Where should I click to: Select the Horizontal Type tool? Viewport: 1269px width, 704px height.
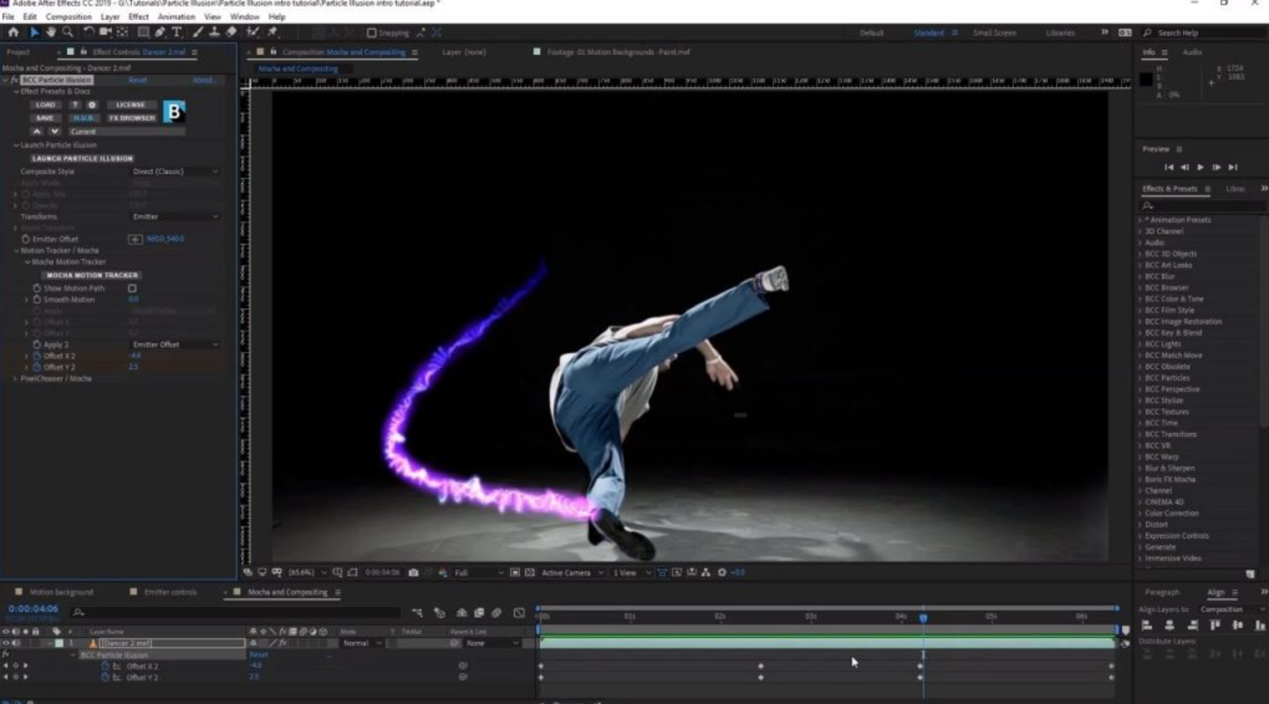click(x=177, y=32)
